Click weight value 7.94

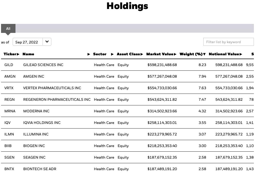click(202, 76)
